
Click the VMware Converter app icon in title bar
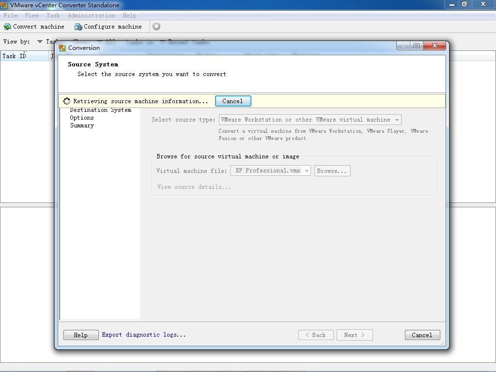click(4, 5)
